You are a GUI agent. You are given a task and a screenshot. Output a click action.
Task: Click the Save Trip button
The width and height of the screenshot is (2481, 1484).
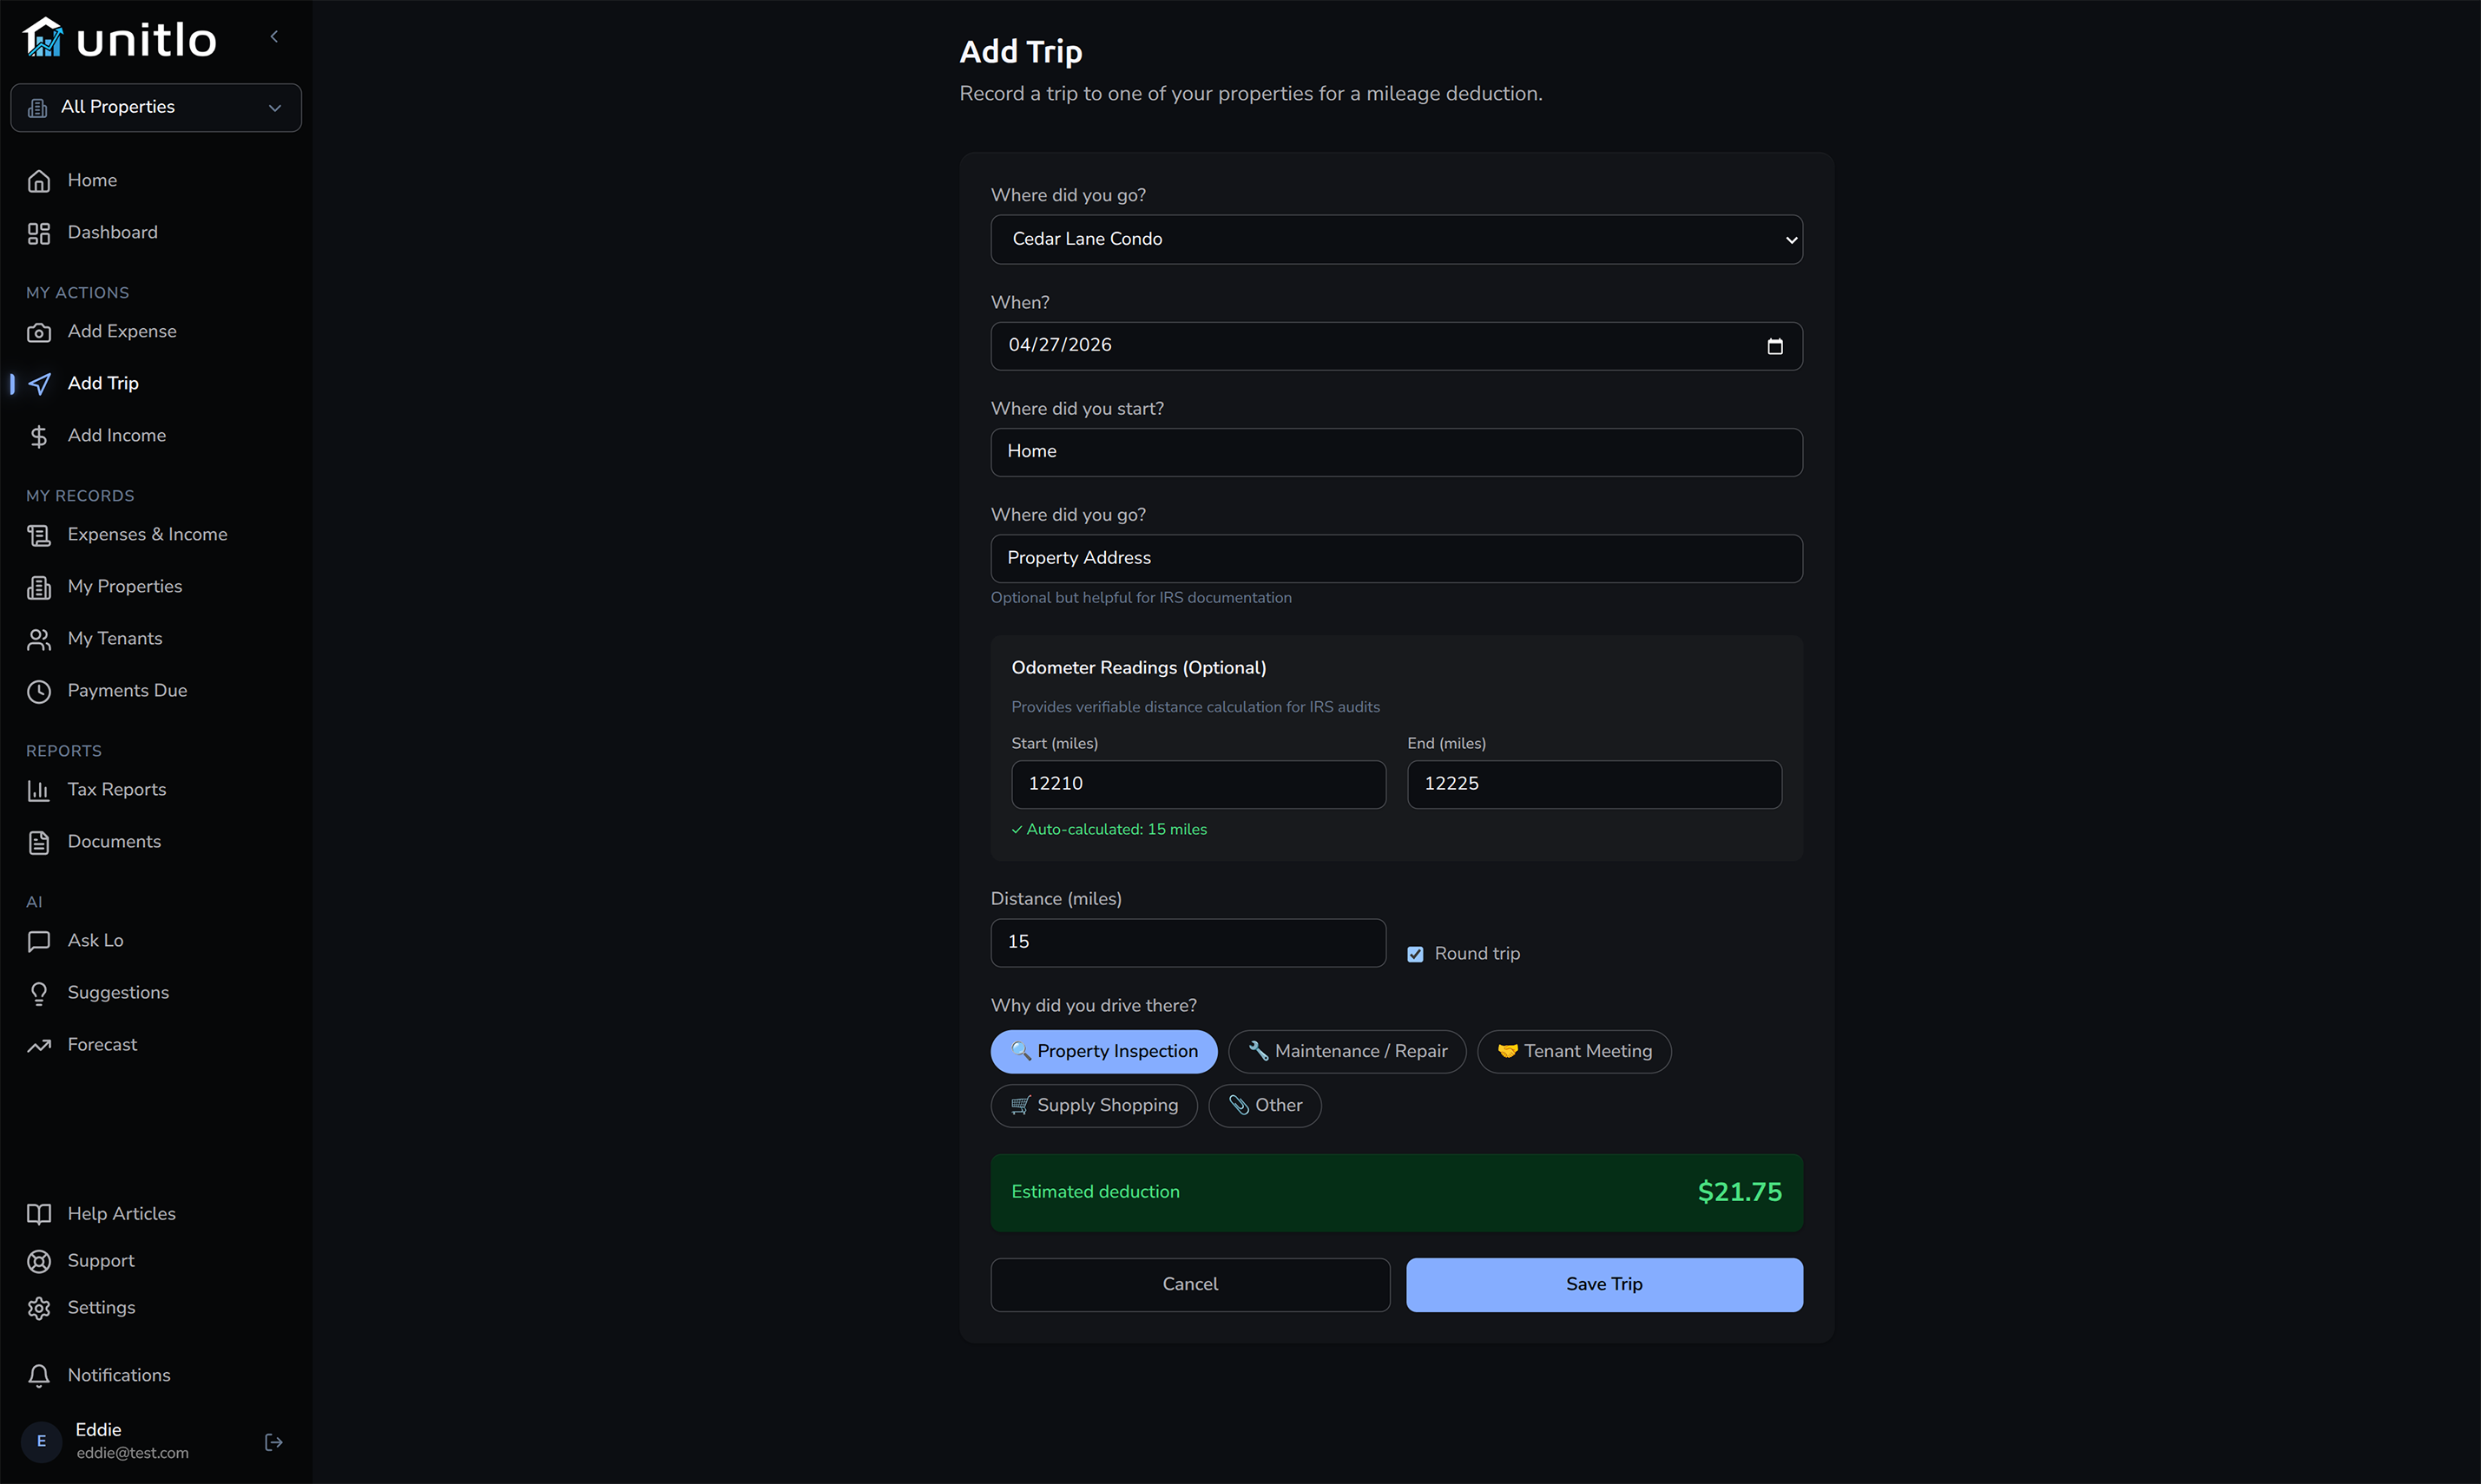(1603, 1284)
